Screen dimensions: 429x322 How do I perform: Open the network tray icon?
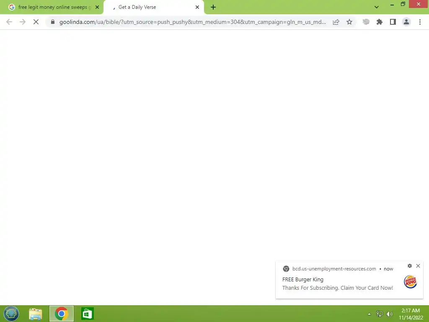pos(380,314)
